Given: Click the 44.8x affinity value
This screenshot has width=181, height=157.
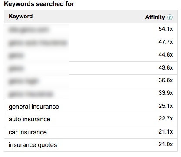Looking at the screenshot, I should coord(166,55).
